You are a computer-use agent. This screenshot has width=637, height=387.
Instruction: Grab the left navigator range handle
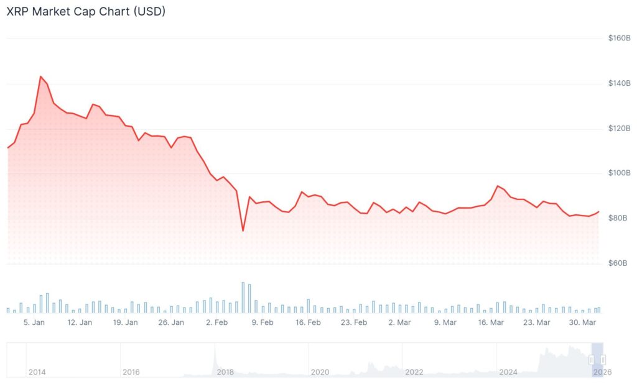[592, 360]
